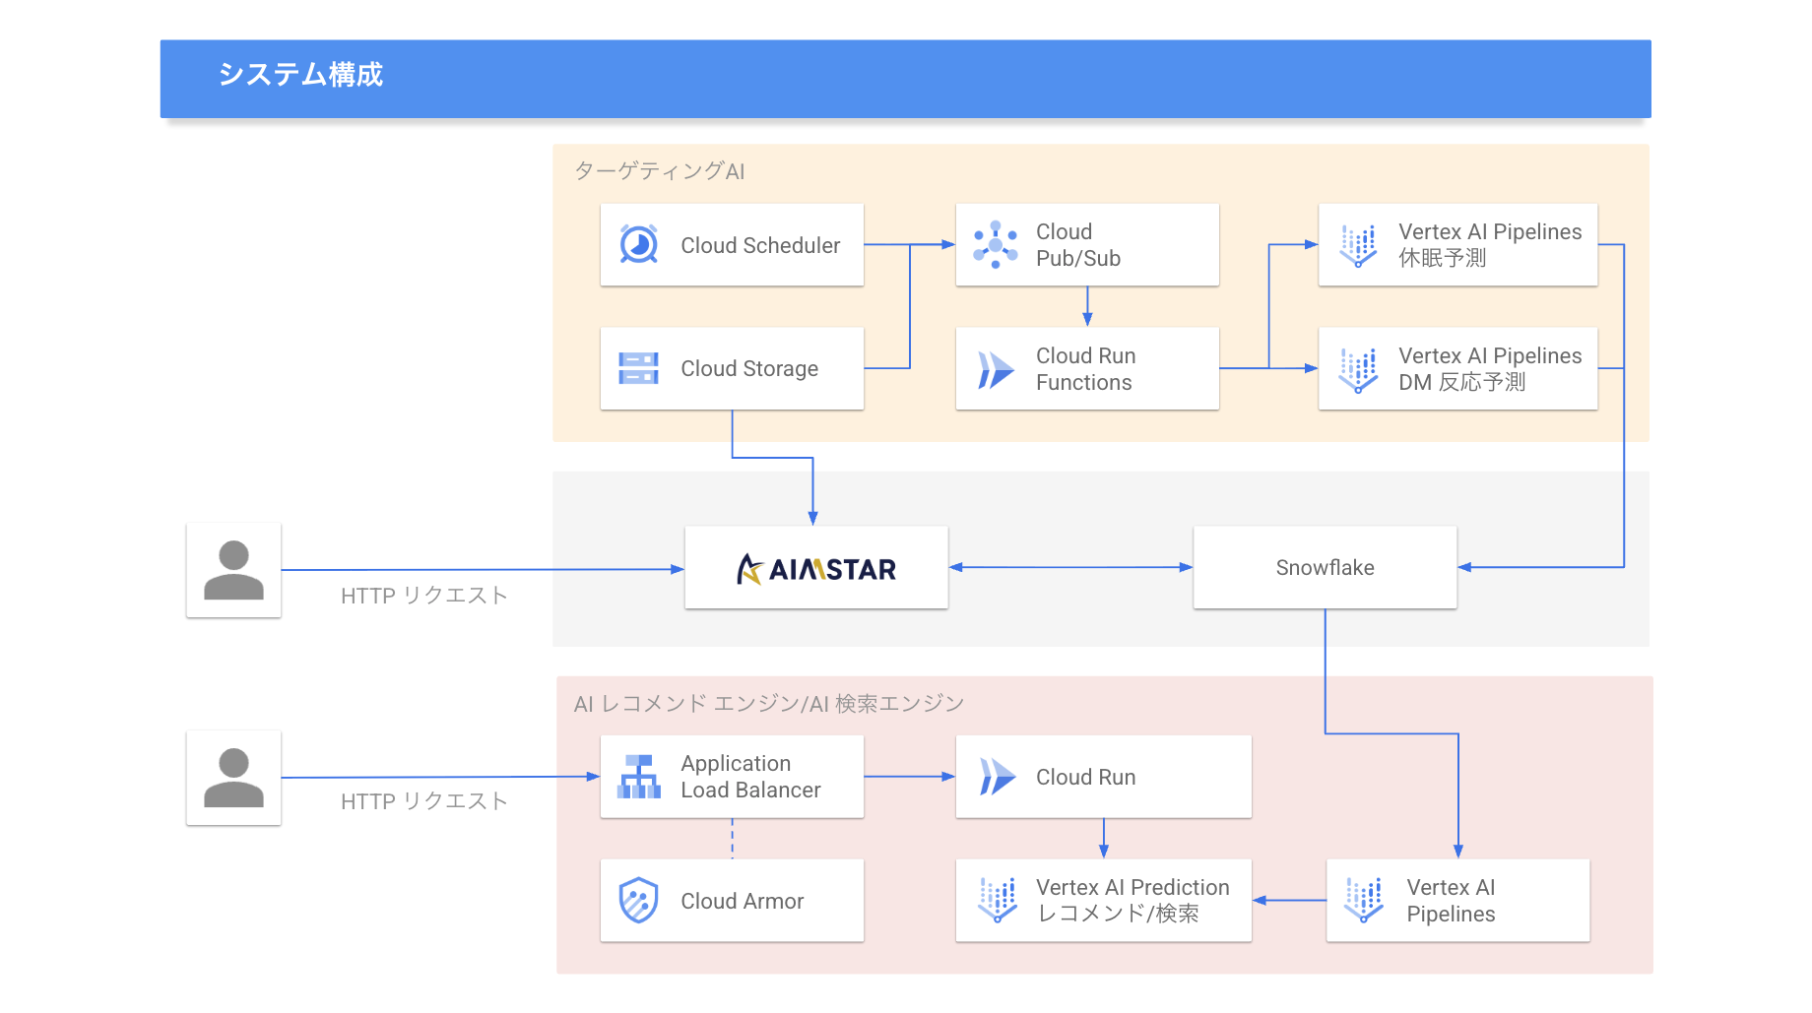Click user icon beside Load Balancer request
This screenshot has height=1013, width=1812.
pos(233,778)
